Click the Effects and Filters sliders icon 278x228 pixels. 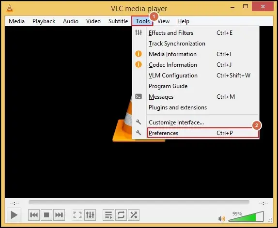pyautogui.click(x=139, y=32)
